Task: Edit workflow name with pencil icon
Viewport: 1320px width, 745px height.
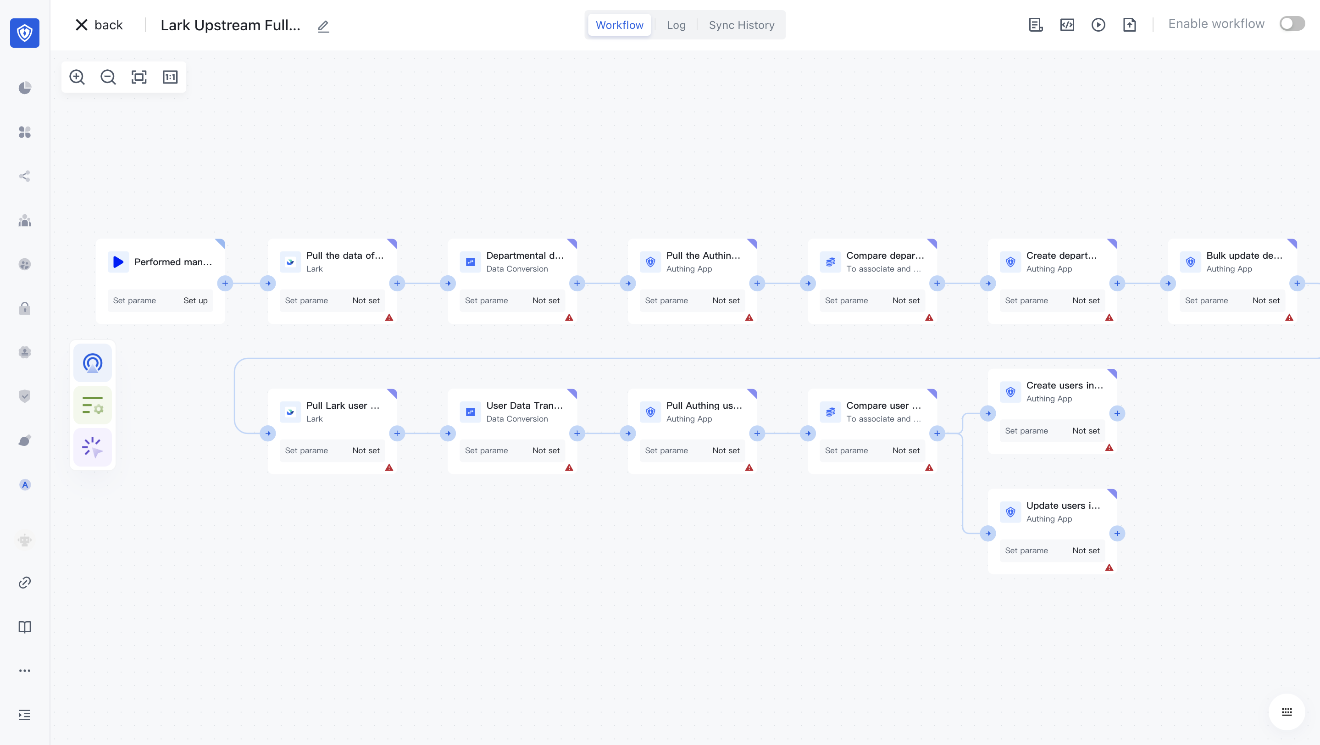Action: 323,26
